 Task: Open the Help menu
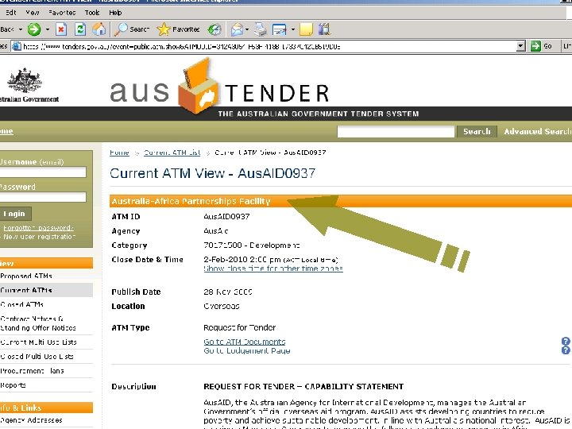115,13
